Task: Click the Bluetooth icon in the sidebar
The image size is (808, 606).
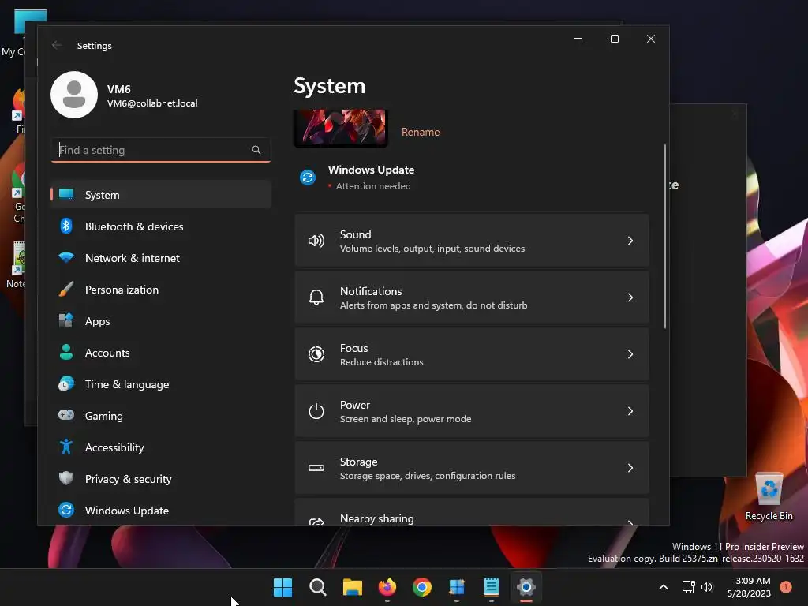Action: pos(66,226)
